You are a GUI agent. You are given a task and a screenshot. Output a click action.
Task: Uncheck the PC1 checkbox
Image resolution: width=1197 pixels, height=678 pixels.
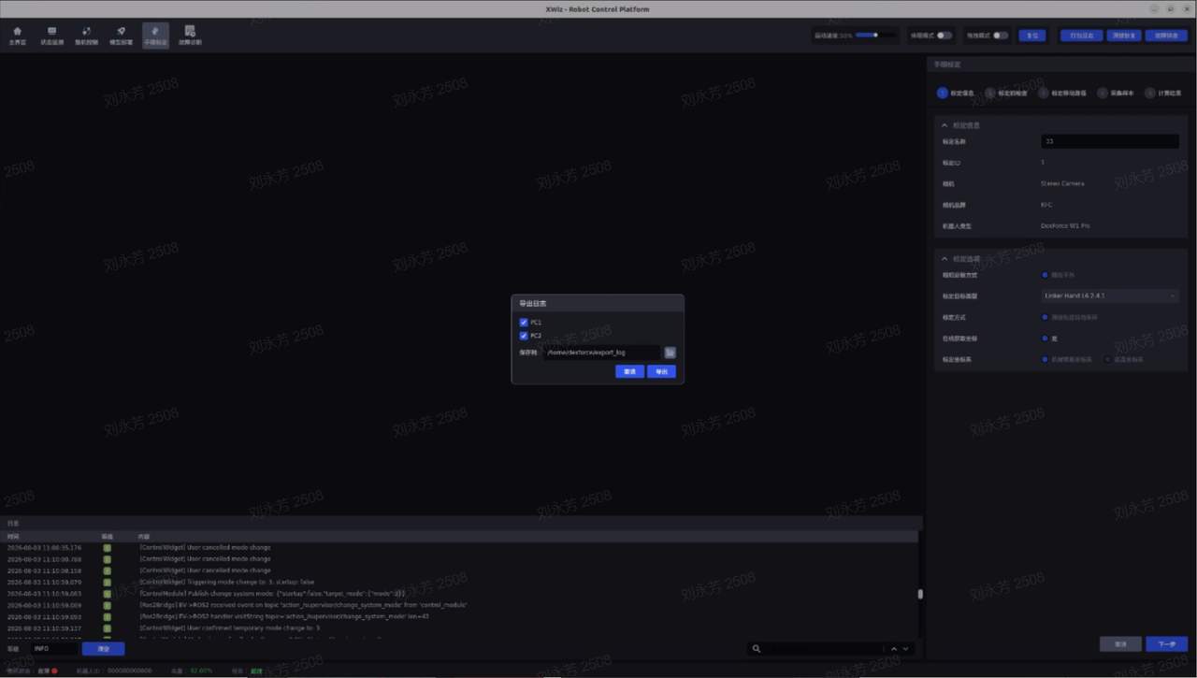pos(524,323)
